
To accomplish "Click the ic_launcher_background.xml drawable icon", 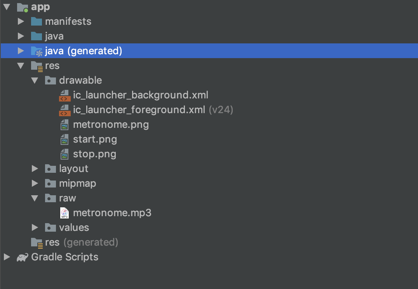I will click(x=64, y=95).
